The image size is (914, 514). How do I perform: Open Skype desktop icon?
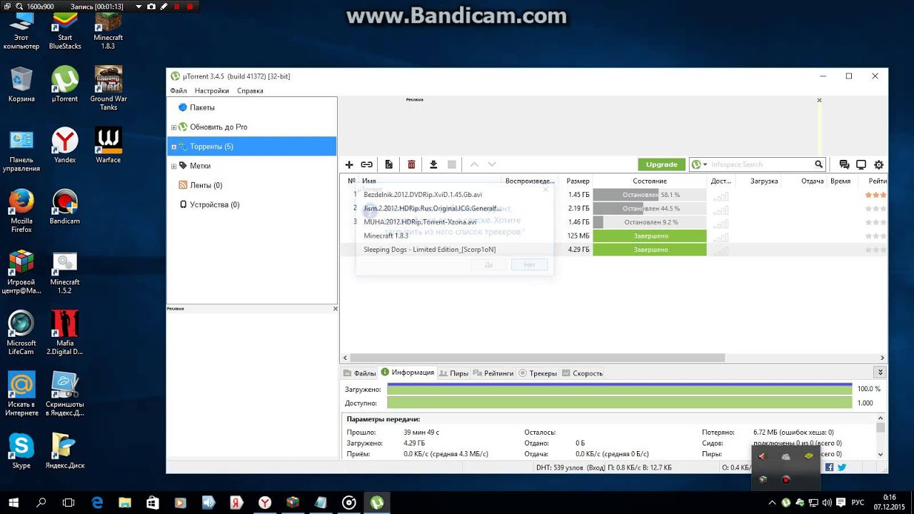coord(21,451)
